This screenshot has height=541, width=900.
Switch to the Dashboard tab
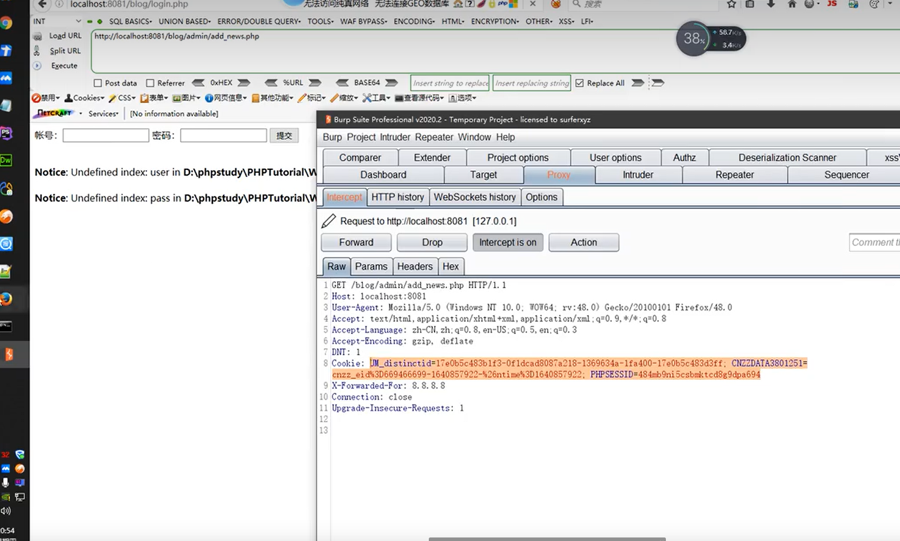[384, 175]
